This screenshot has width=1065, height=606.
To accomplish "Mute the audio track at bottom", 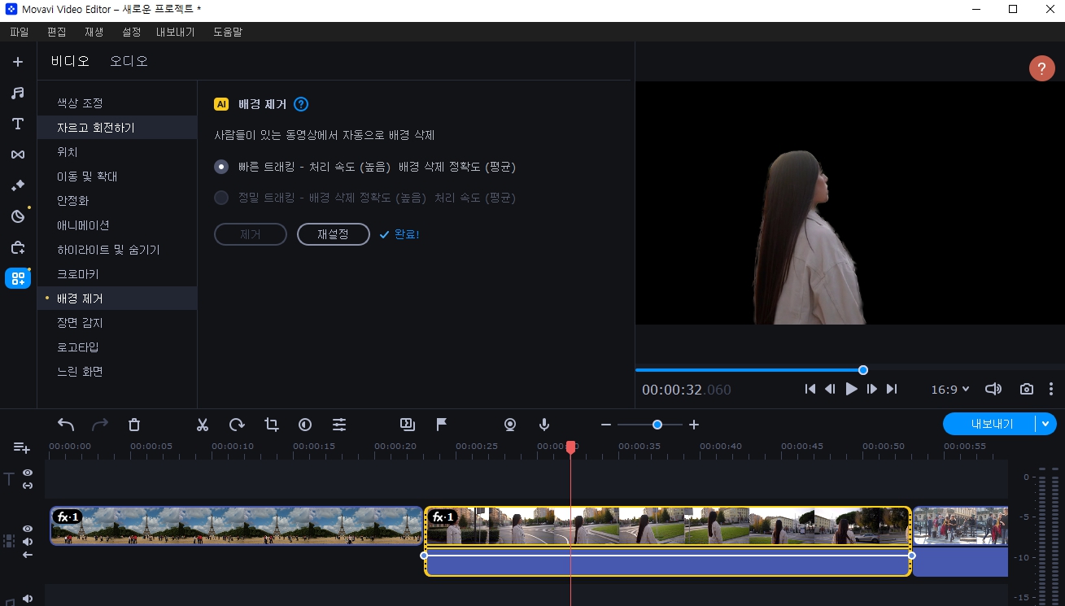I will 28,599.
